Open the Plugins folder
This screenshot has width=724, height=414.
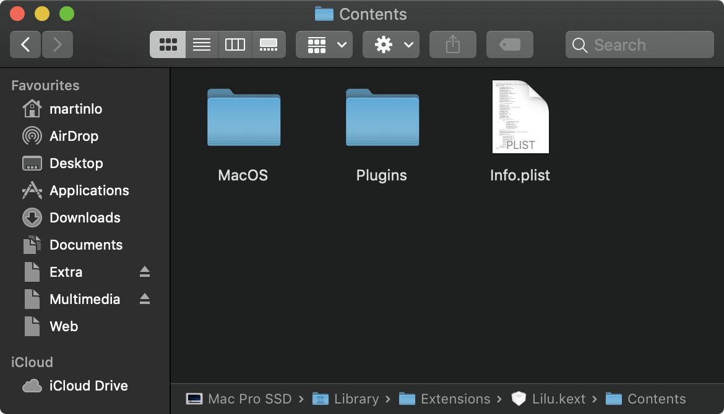tap(382, 119)
